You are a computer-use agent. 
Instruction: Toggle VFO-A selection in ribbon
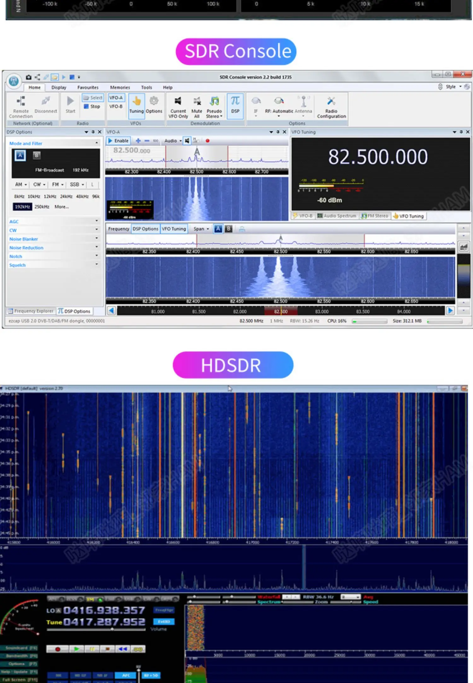pyautogui.click(x=116, y=98)
